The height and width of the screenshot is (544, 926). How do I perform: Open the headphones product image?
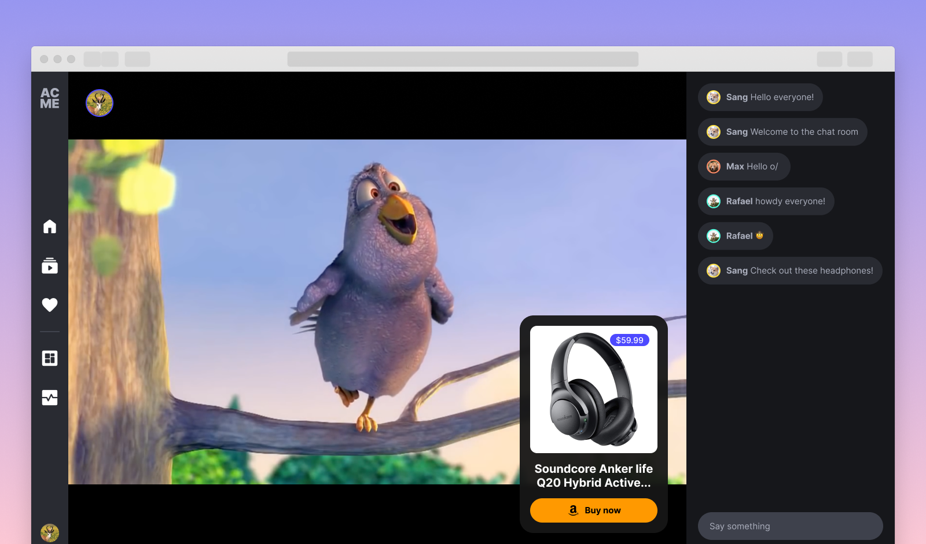coord(594,389)
